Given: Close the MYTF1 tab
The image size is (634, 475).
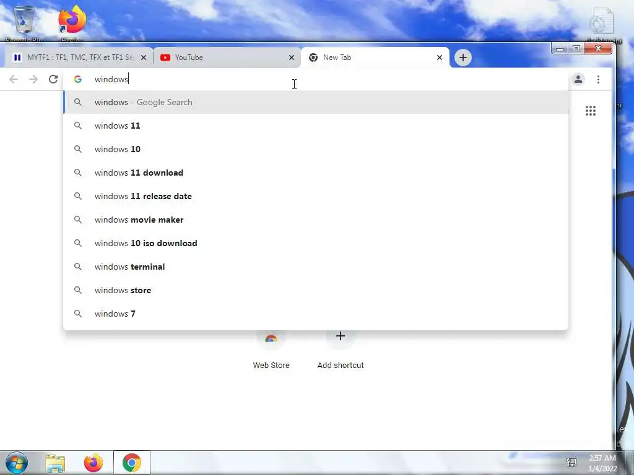Looking at the screenshot, I should click(x=143, y=58).
